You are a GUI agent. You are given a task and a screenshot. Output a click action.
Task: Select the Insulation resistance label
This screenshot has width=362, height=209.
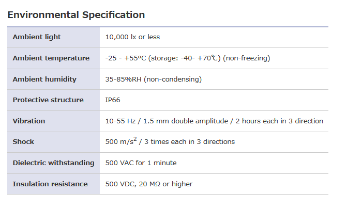50,184
